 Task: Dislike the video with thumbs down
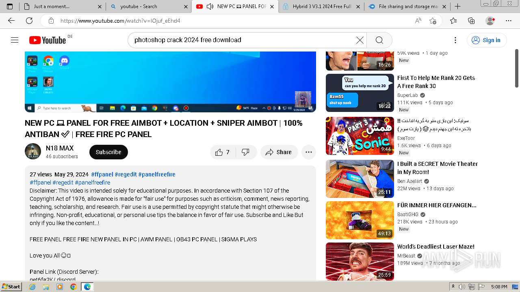coord(245,152)
